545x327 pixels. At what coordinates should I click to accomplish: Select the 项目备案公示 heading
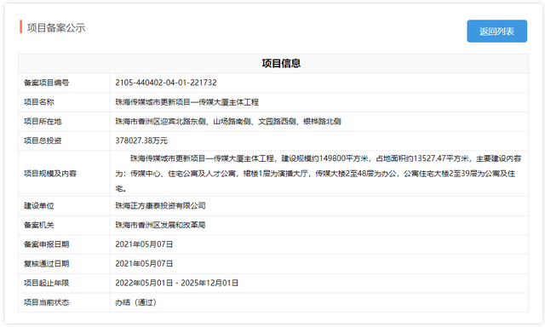[x=56, y=28]
